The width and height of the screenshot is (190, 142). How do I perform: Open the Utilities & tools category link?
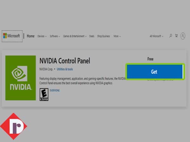[x=65, y=69]
